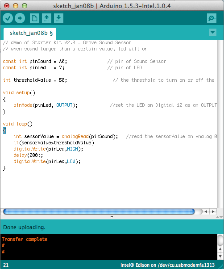
Task: Click 'delay(200);' code line
Action: click(x=28, y=155)
